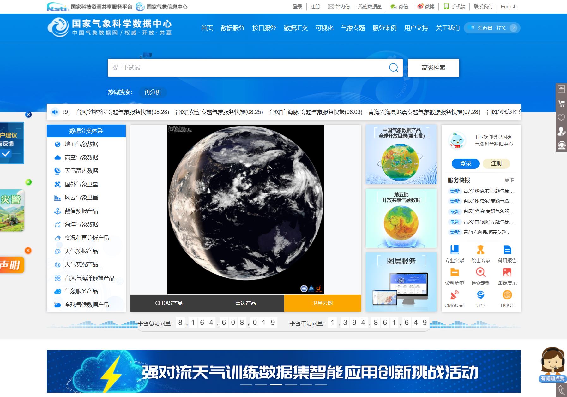
Task: Open the 数据服务 navigation menu
Action: [232, 28]
